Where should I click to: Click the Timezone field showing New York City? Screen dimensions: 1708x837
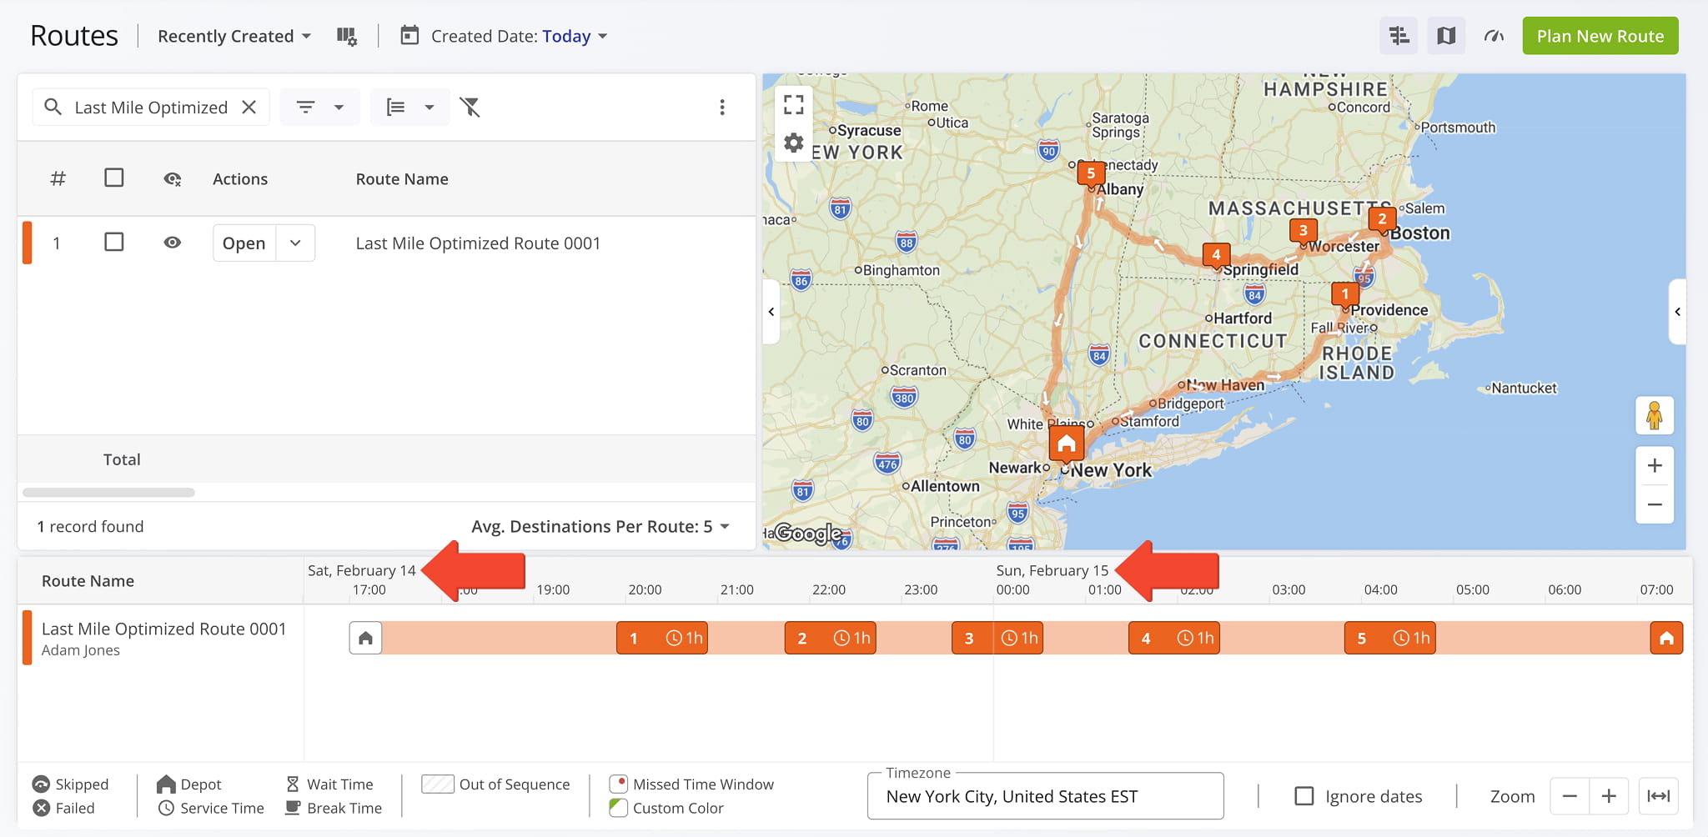point(1044,796)
